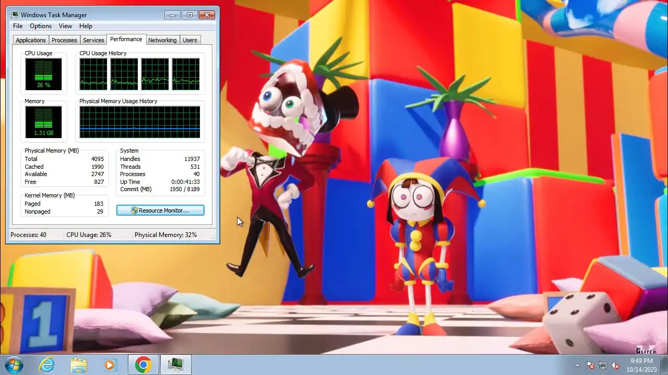The width and height of the screenshot is (668, 375).
Task: Click the Threads value 531
Action: coord(195,167)
